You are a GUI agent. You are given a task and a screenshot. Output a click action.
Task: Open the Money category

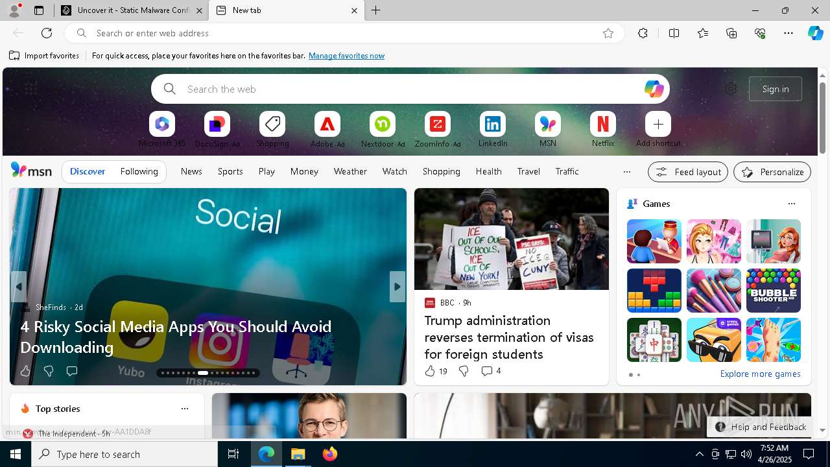point(304,171)
